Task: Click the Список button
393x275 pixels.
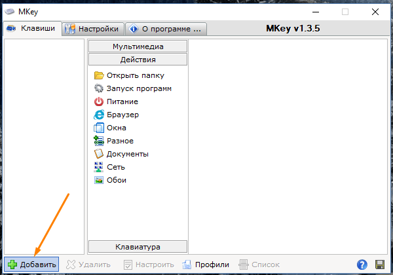Action: click(x=259, y=265)
